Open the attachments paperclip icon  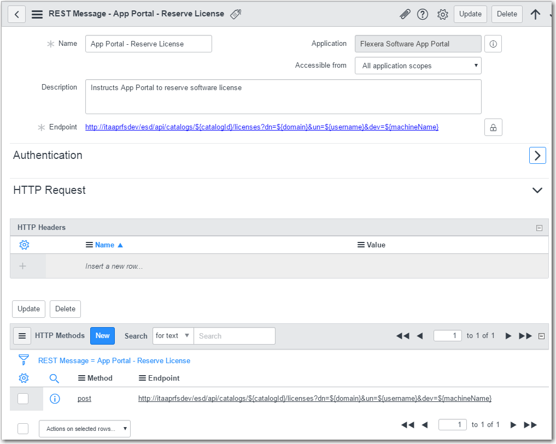click(x=405, y=14)
